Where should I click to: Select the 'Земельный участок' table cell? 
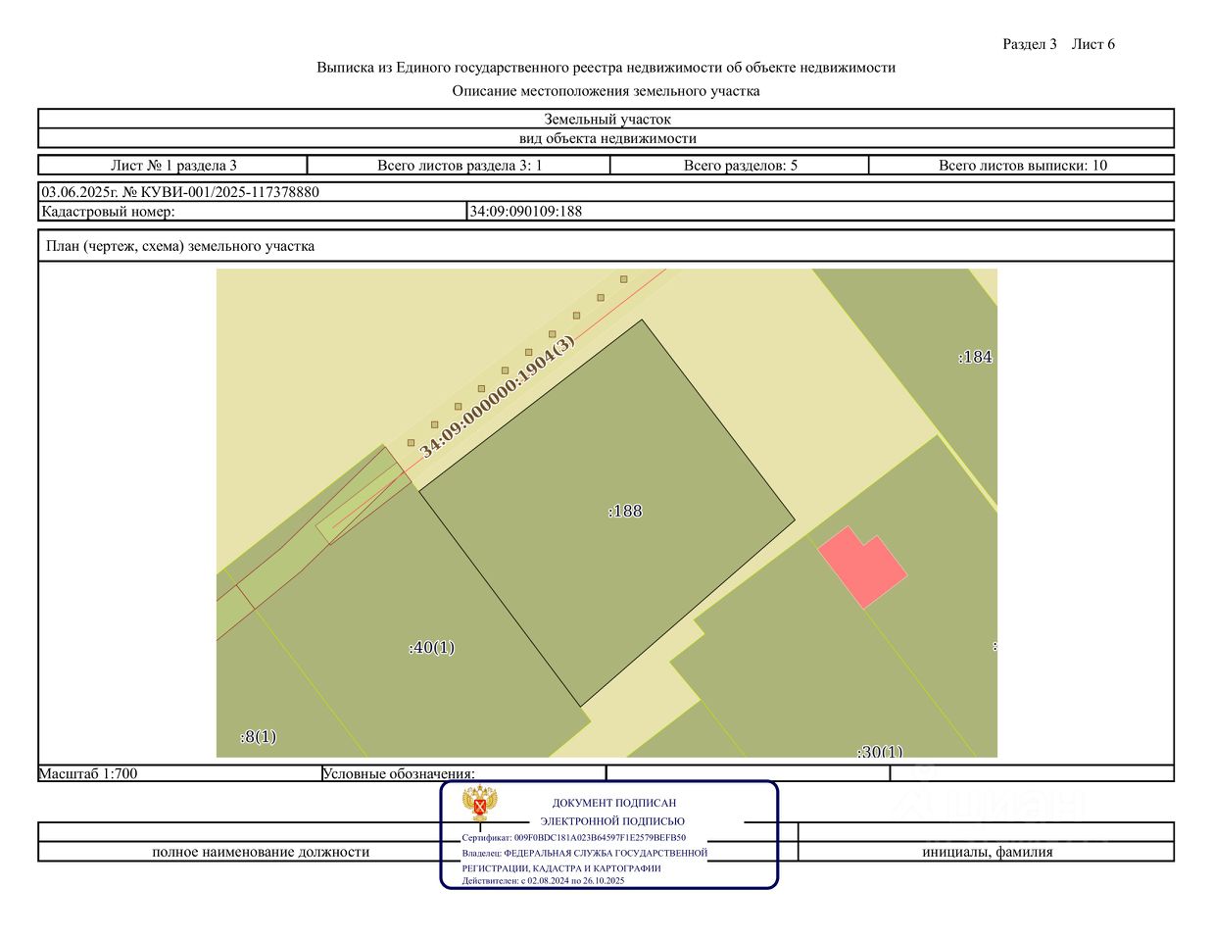click(x=606, y=119)
